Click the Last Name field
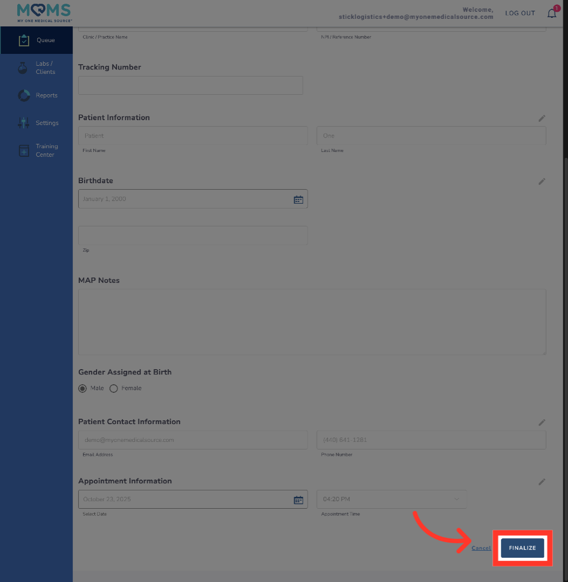Screen dimensions: 568x582 (x=431, y=135)
